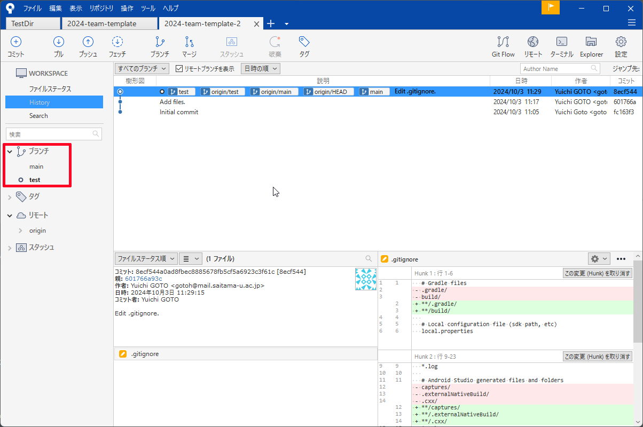Click the search magnifier in the file list header
643x427 pixels.
pyautogui.click(x=368, y=258)
